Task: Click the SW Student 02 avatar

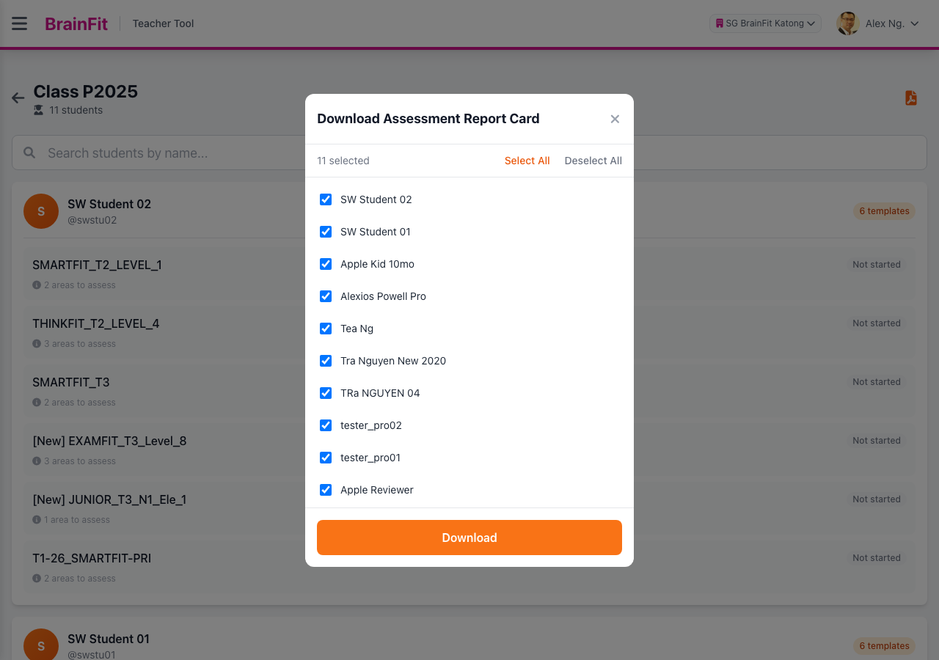Action: pos(41,211)
